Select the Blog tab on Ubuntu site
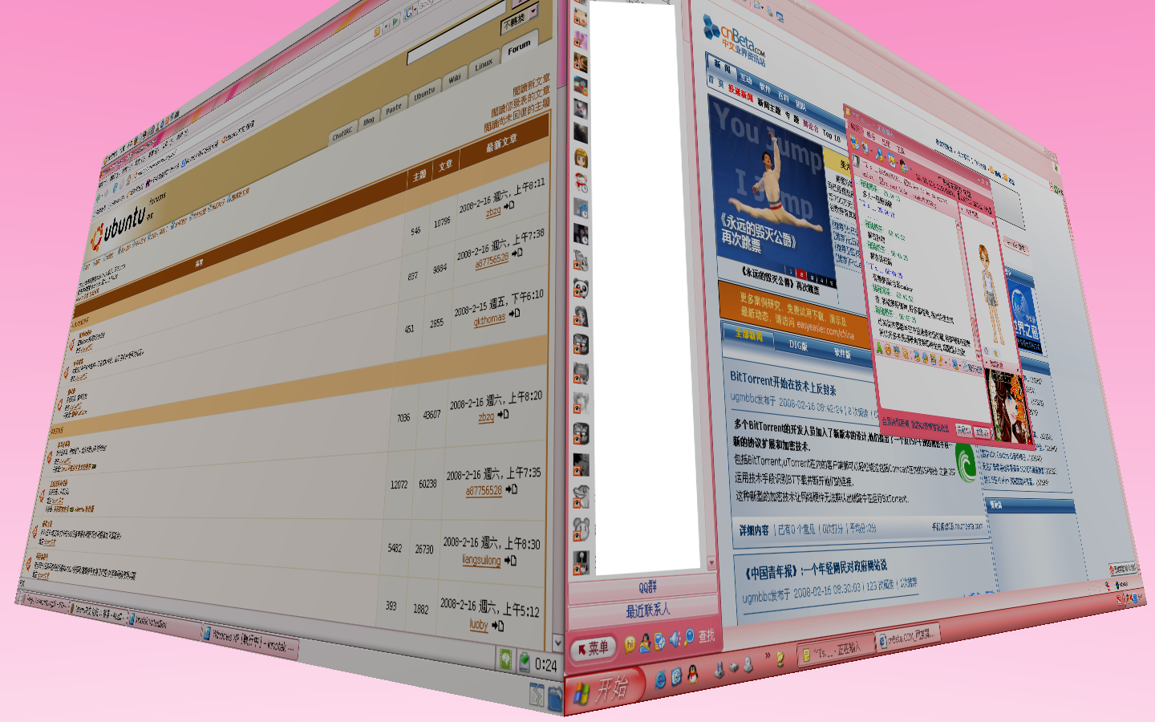 (369, 120)
